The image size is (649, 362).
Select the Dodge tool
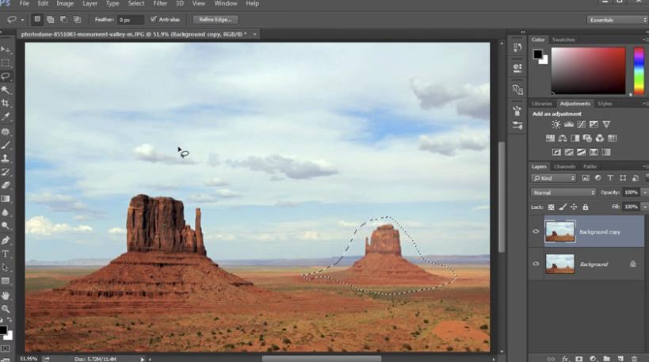click(6, 226)
